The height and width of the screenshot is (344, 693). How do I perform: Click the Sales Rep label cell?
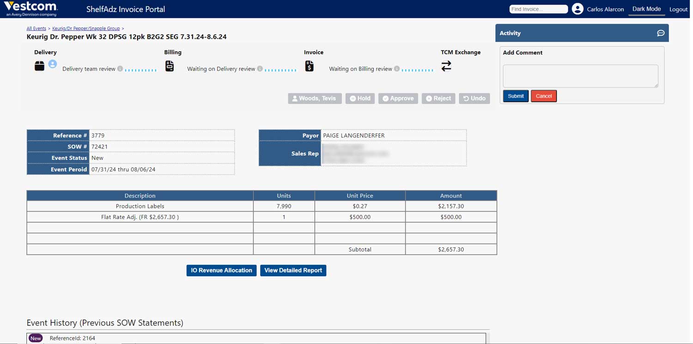[290, 154]
